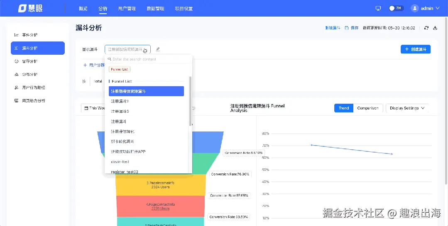
Task: Open the 用户管理 top navigation tab
Action: (x=127, y=9)
